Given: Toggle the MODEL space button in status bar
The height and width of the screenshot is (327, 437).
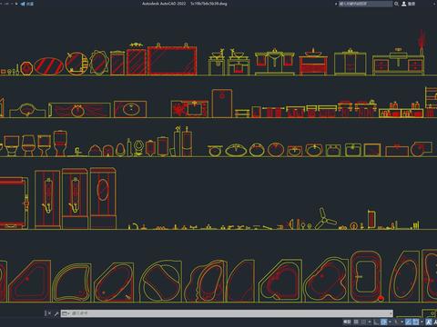Looking at the screenshot, I should pyautogui.click(x=347, y=322).
